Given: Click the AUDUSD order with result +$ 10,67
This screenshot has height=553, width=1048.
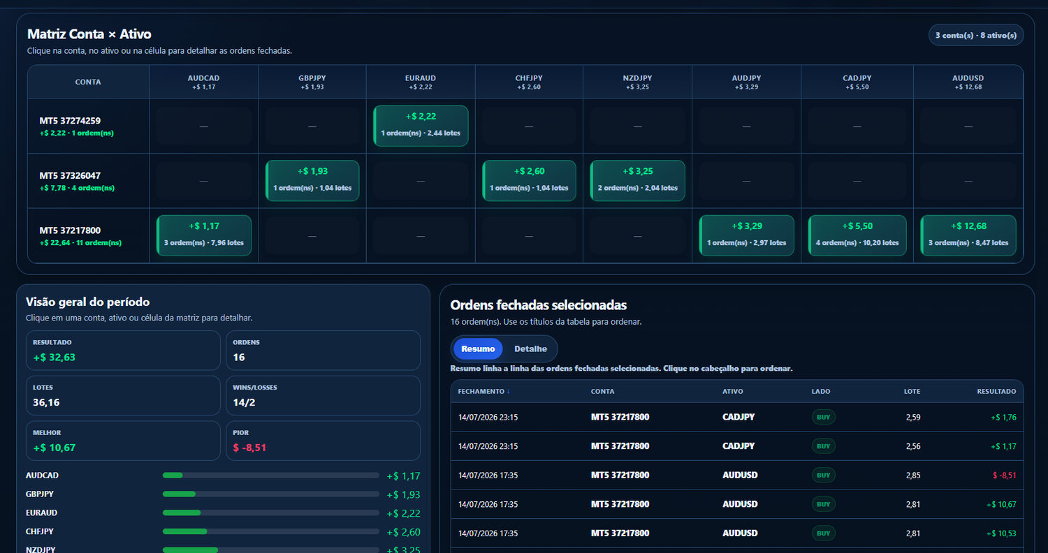Looking at the screenshot, I should click(x=737, y=504).
